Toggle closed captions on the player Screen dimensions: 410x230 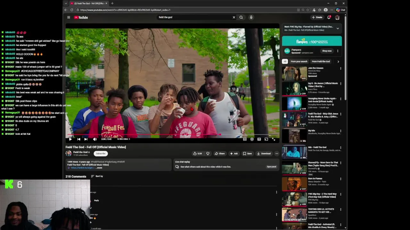pyautogui.click(x=245, y=139)
